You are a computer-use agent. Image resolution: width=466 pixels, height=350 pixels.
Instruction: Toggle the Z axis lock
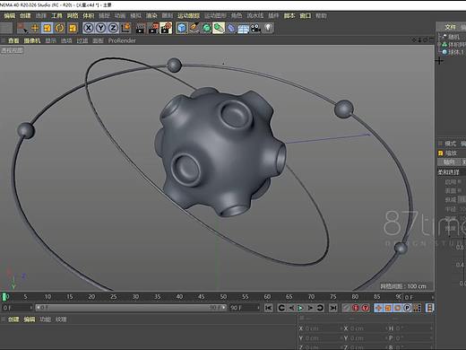113,28
